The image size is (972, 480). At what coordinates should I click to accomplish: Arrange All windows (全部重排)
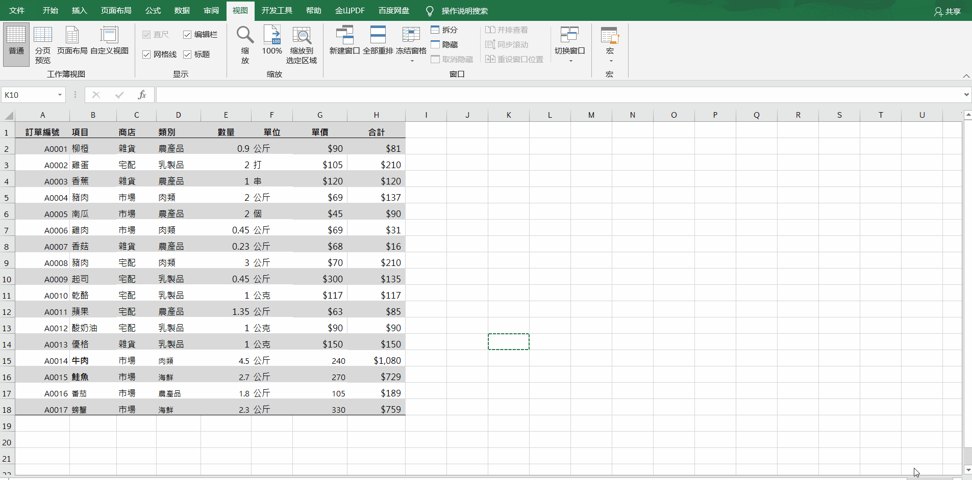coord(378,41)
